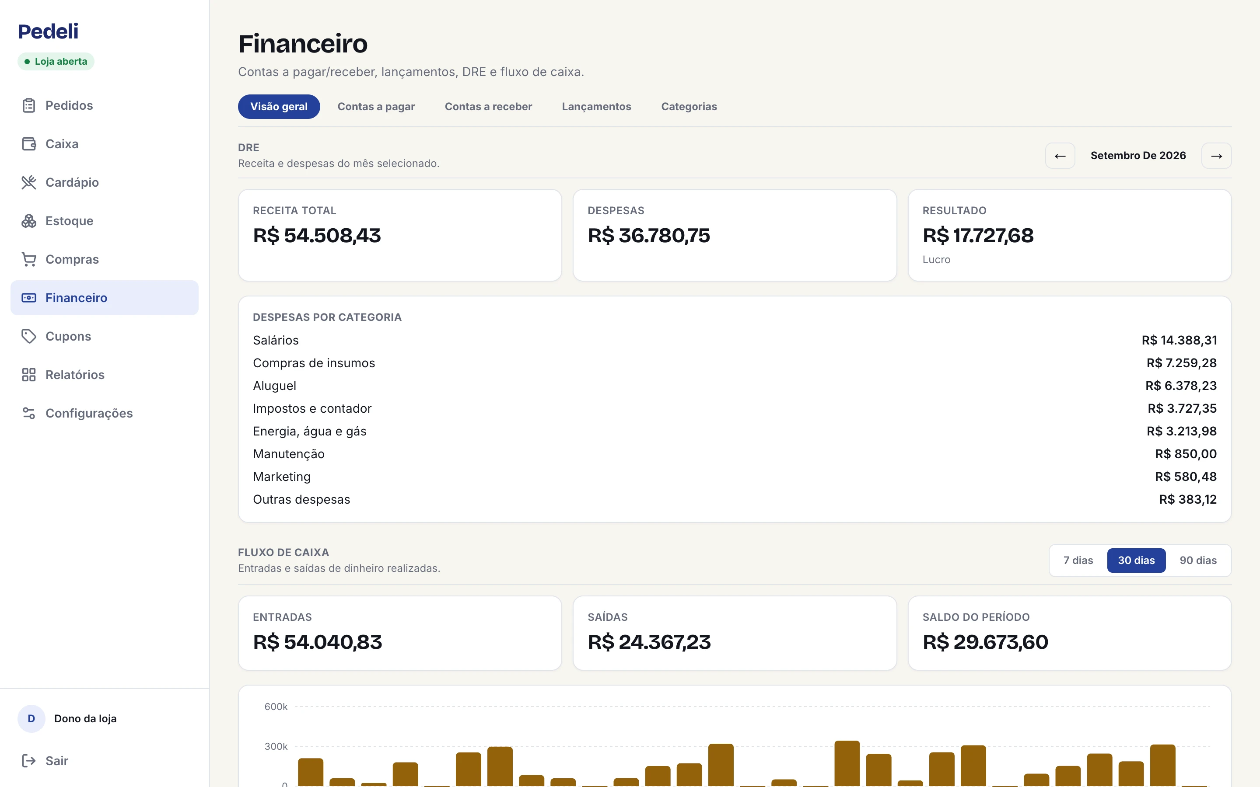The image size is (1260, 787).
Task: Click the Compras de insumos row label
Action: click(314, 363)
